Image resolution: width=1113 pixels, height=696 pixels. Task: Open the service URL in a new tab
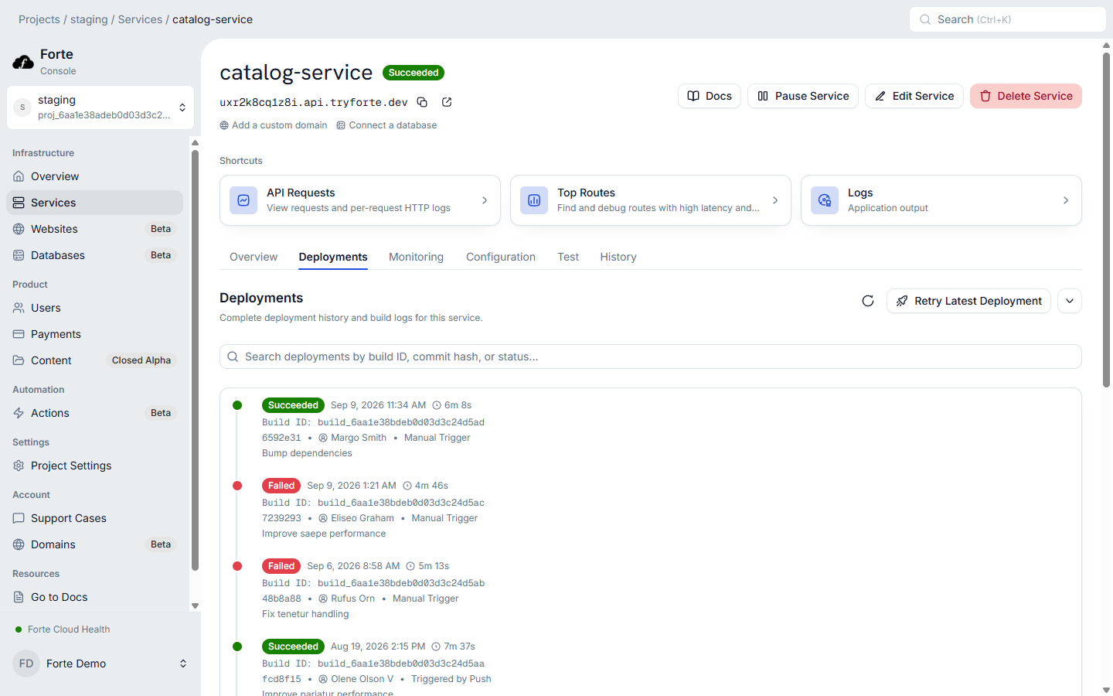(x=447, y=102)
